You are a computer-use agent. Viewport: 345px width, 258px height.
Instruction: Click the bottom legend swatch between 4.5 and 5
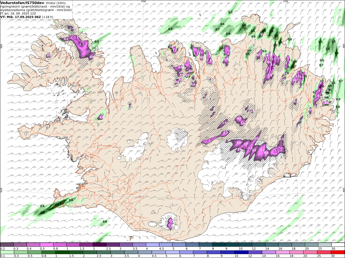click(x=158, y=252)
